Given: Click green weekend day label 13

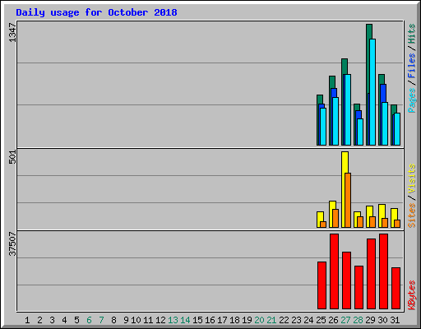Looking at the screenshot, I should (173, 320).
